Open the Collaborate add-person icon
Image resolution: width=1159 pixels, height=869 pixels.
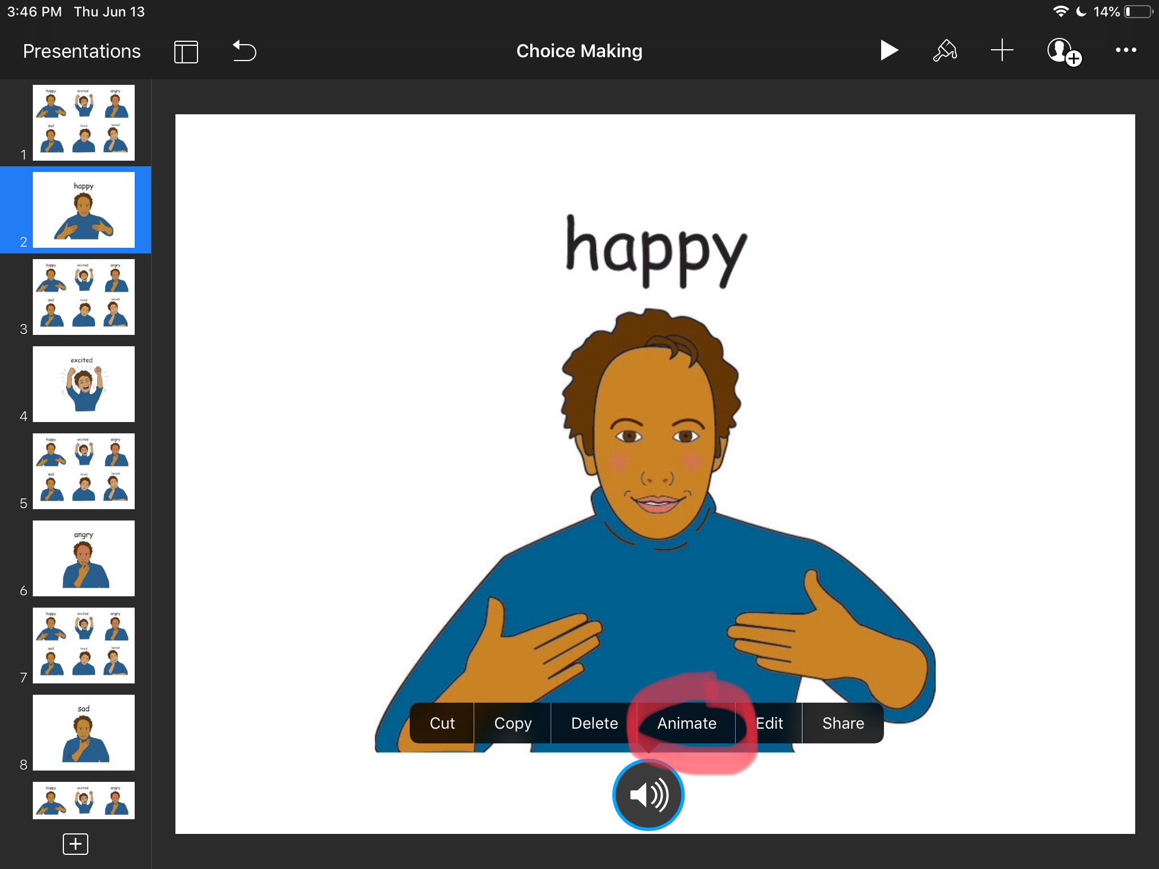pos(1063,52)
